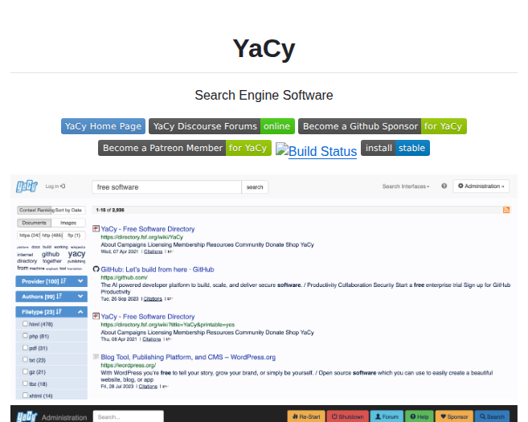Click the together tag in word cloud
The width and height of the screenshot is (528, 422).
click(x=52, y=261)
